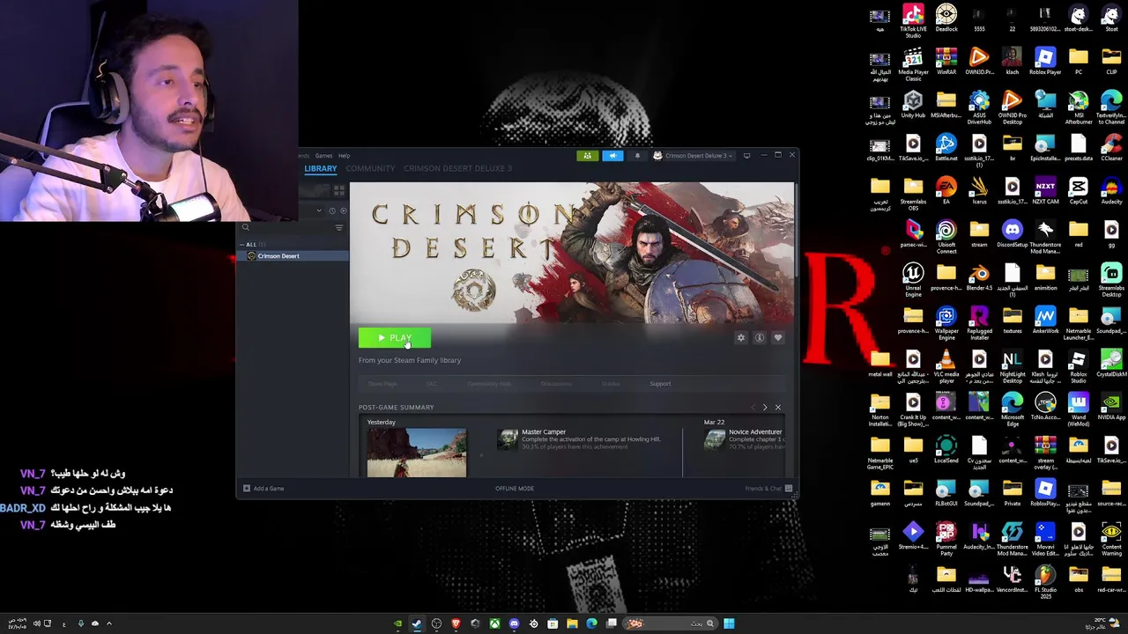Open Streamlabs Desktop icon
The image size is (1128, 634).
coord(1111,280)
